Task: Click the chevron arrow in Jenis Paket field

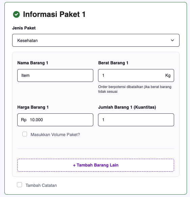Action: pos(172,40)
